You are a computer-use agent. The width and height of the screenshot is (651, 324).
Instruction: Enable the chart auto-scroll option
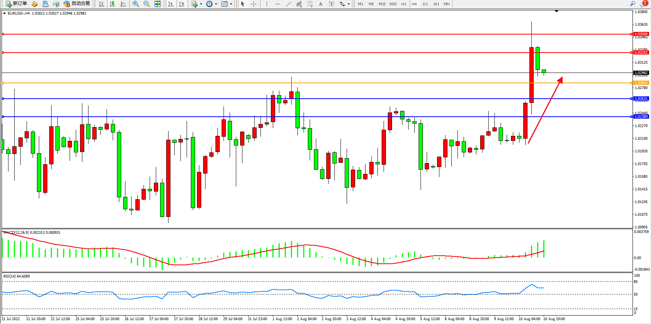pos(171,4)
